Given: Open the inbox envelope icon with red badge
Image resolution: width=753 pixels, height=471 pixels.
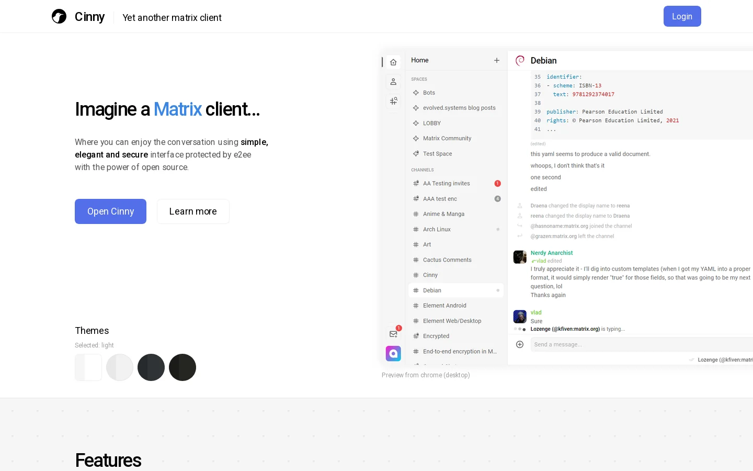Looking at the screenshot, I should (x=393, y=334).
